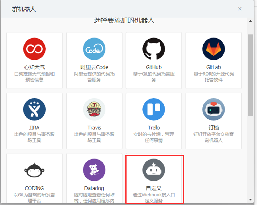Click heading 选择要添加的机器人
The image size is (257, 205).
[x=124, y=21]
